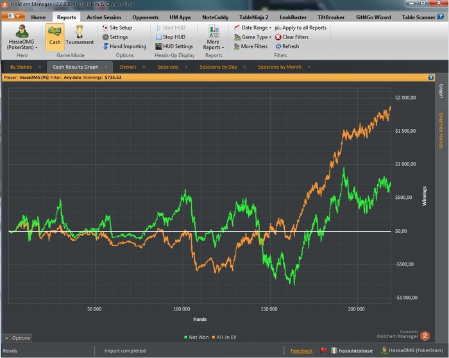Expand the Game Type filter
Viewport: 449px width, 358px height.
255,37
